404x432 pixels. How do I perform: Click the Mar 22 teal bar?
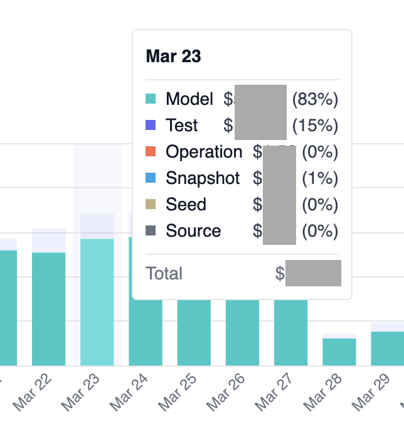pyautogui.click(x=49, y=308)
